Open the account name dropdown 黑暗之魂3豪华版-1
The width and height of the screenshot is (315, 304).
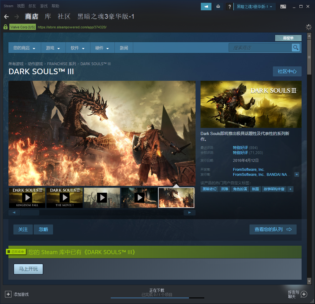tap(254, 7)
